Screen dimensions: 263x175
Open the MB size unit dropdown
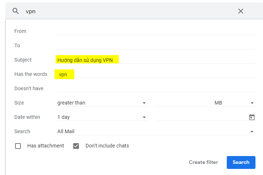pos(234,103)
